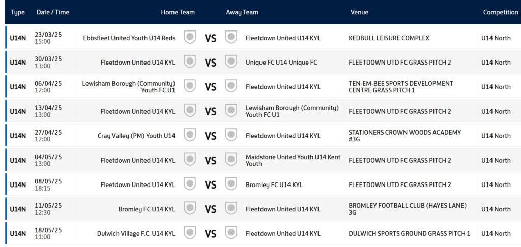
Task: Click the Venue column header
Action: tap(359, 12)
